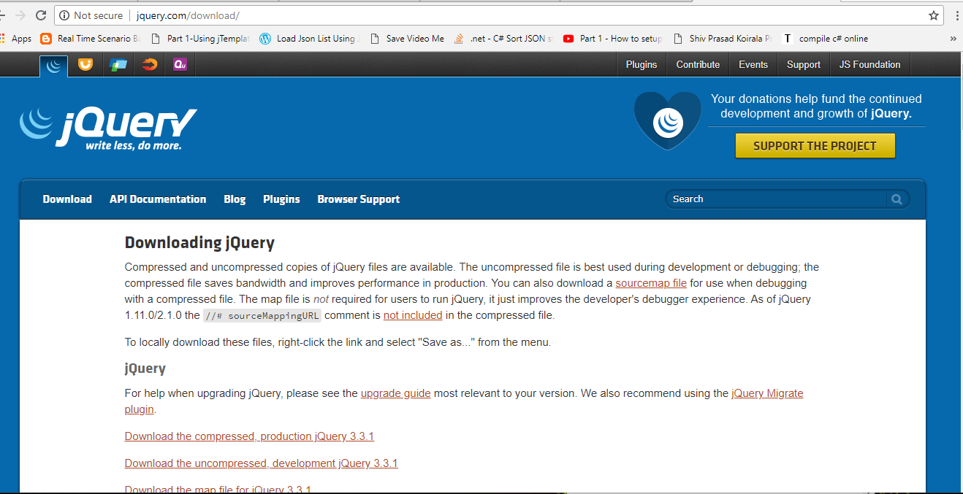Open Blog in the nav bar
963x494 pixels.
coord(235,199)
